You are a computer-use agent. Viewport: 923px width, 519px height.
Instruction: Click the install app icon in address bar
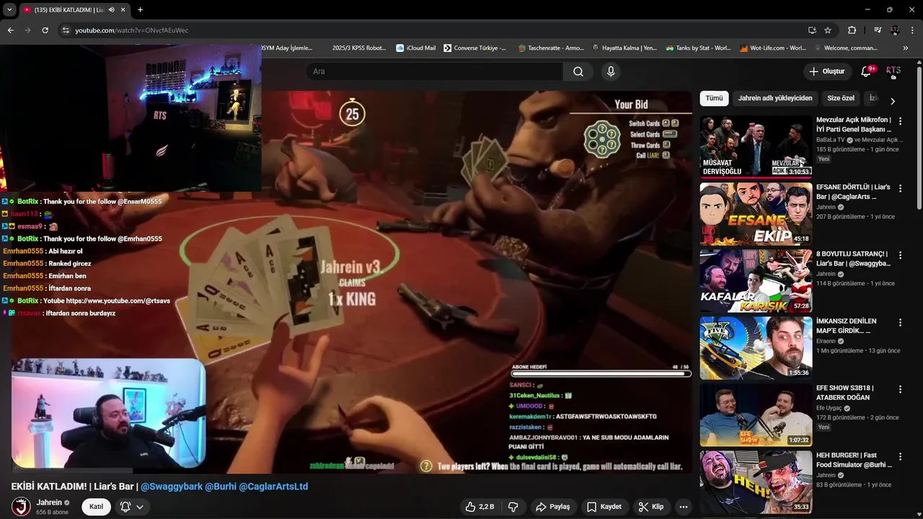pyautogui.click(x=812, y=30)
